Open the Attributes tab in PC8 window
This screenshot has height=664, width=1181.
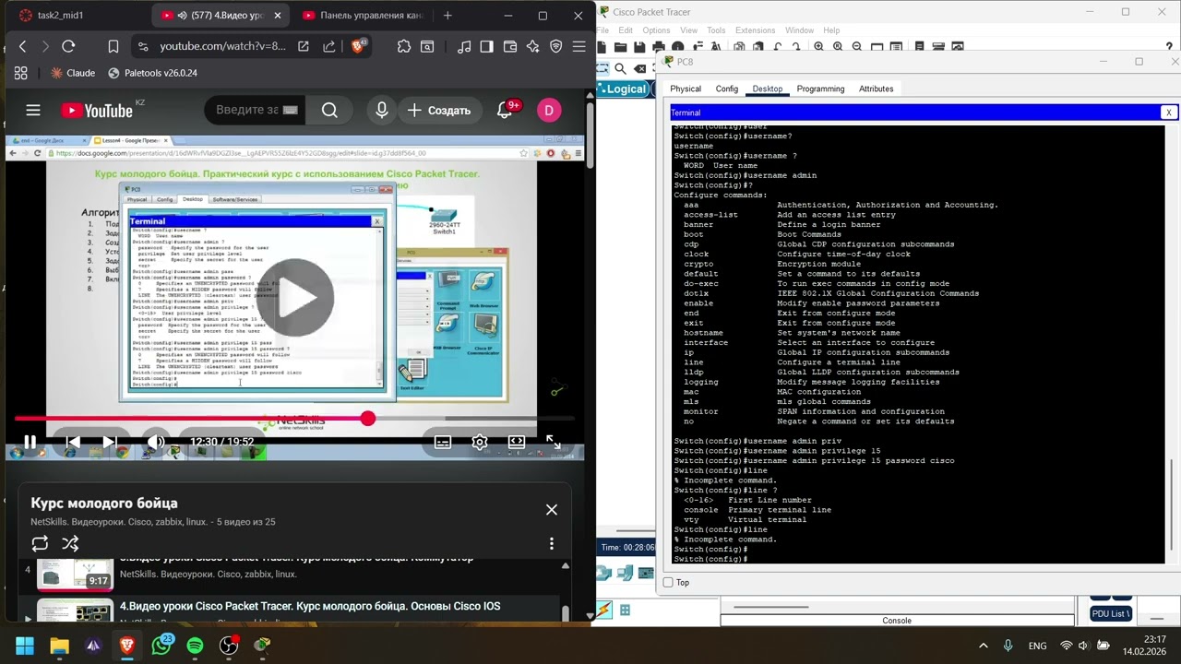tap(876, 89)
